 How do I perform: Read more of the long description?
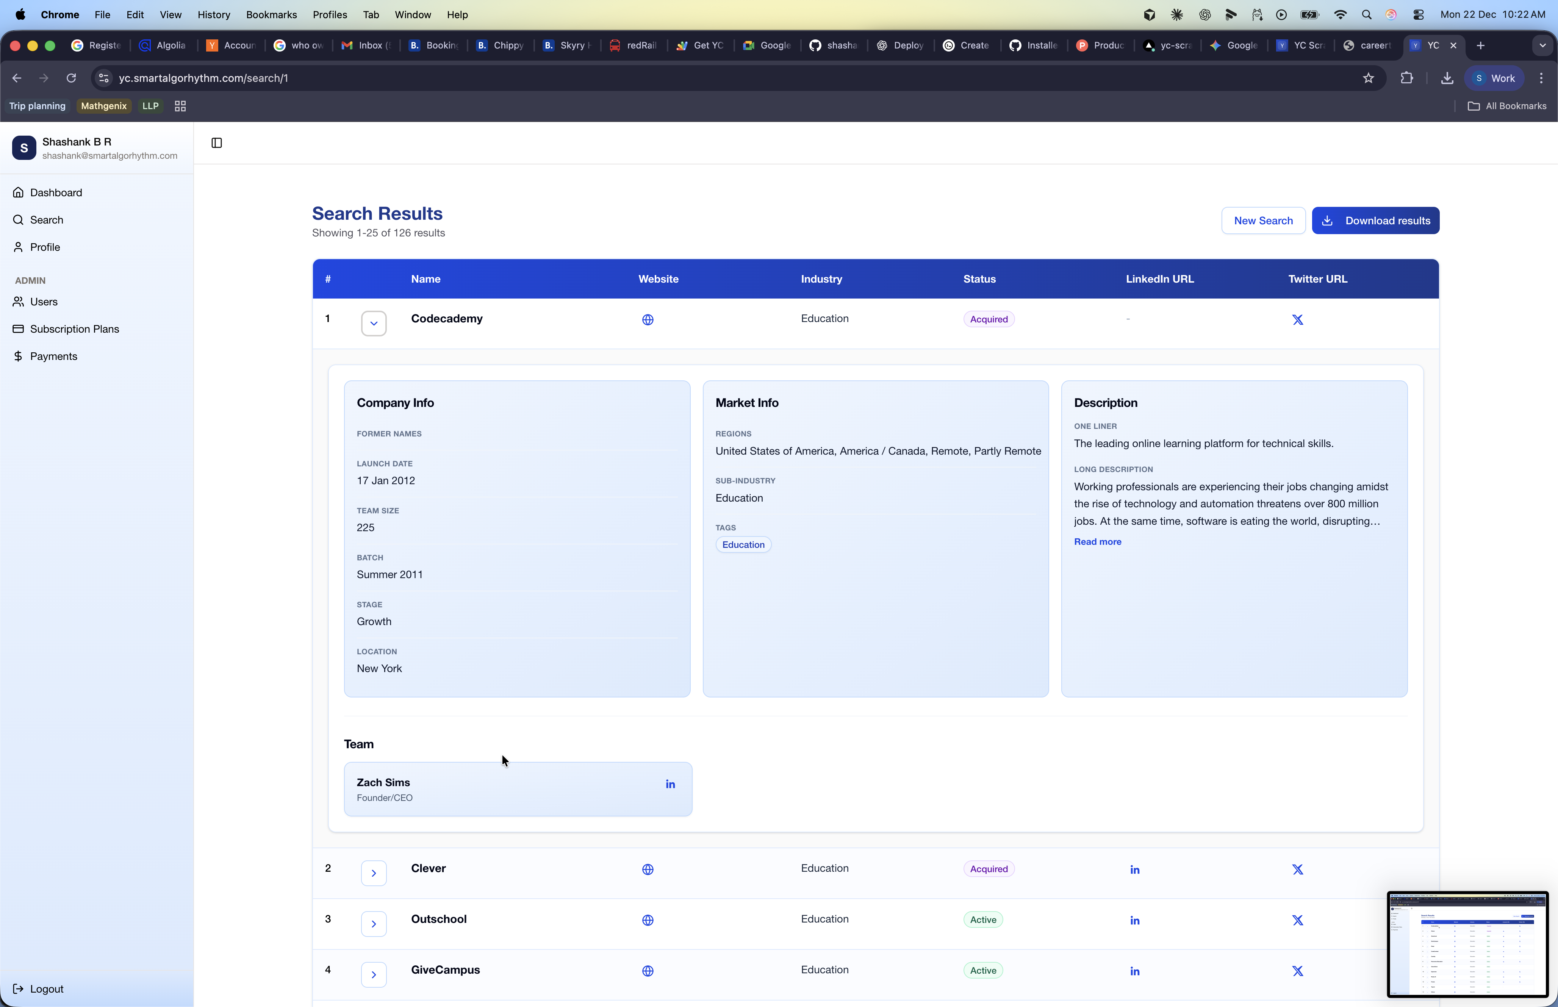pyautogui.click(x=1097, y=541)
